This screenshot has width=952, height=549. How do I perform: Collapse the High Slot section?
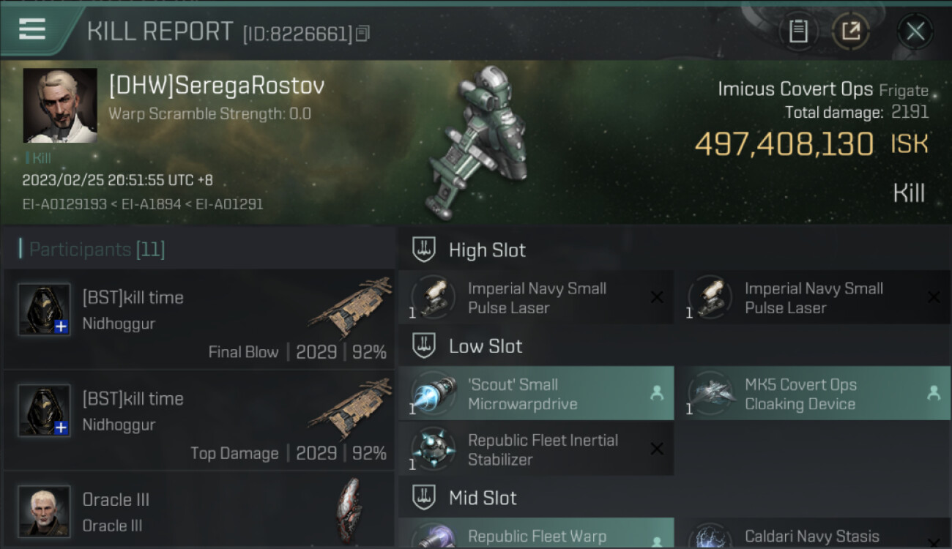point(424,250)
